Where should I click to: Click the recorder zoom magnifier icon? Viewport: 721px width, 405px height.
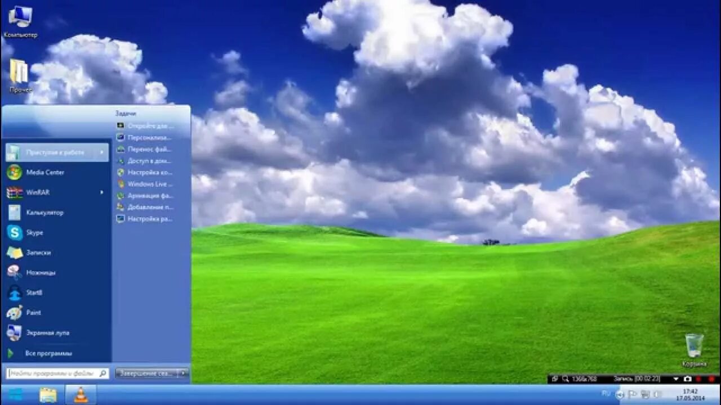click(565, 379)
